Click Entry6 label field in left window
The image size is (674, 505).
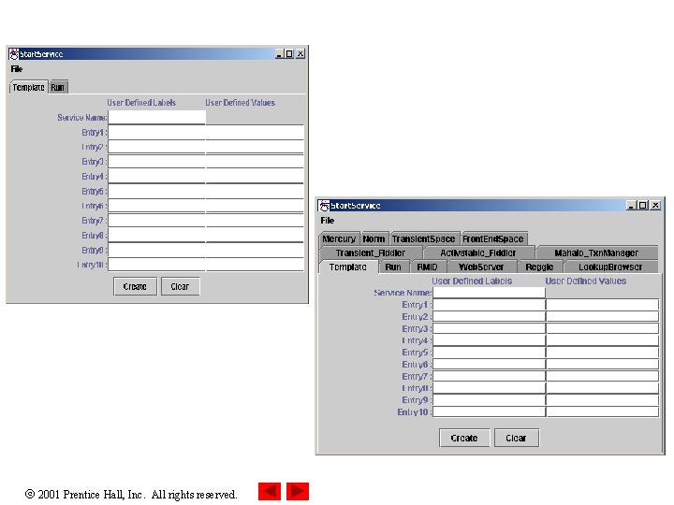[157, 206]
